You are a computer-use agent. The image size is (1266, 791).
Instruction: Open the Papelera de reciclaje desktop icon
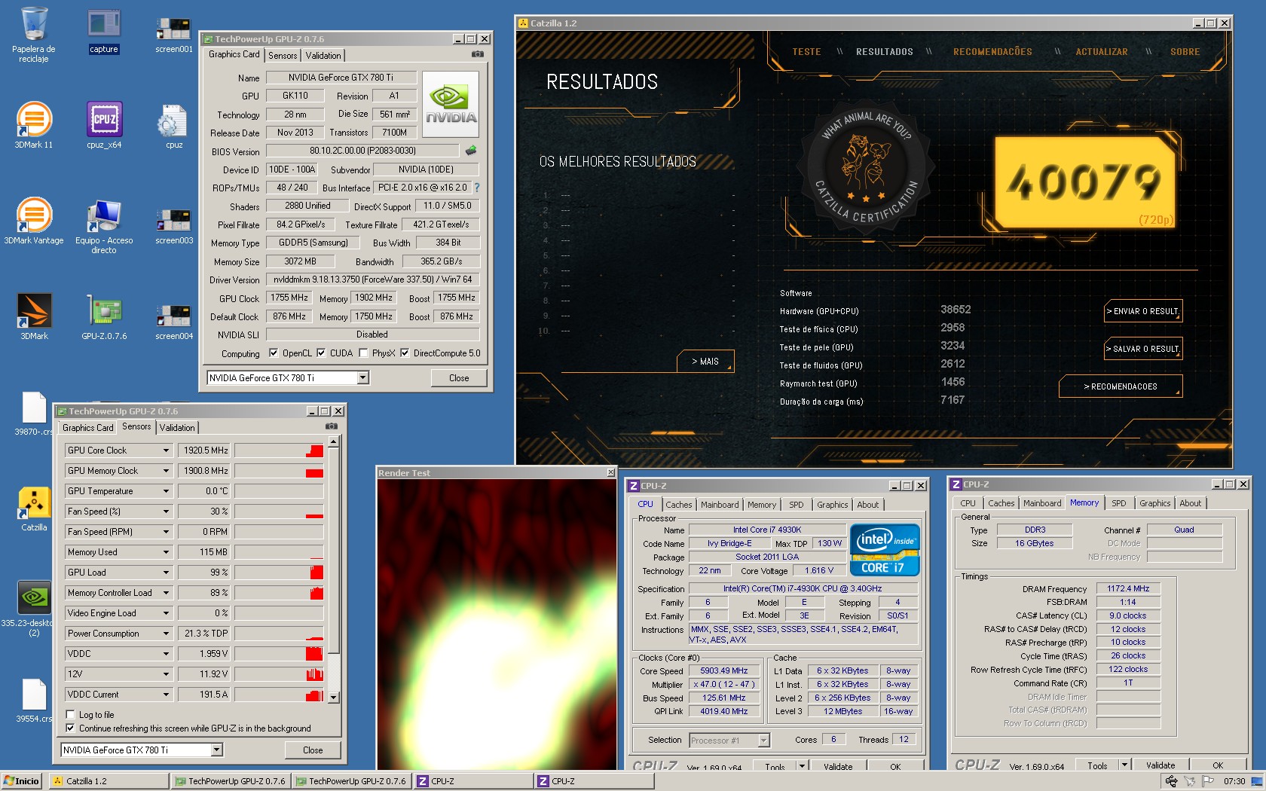point(34,34)
